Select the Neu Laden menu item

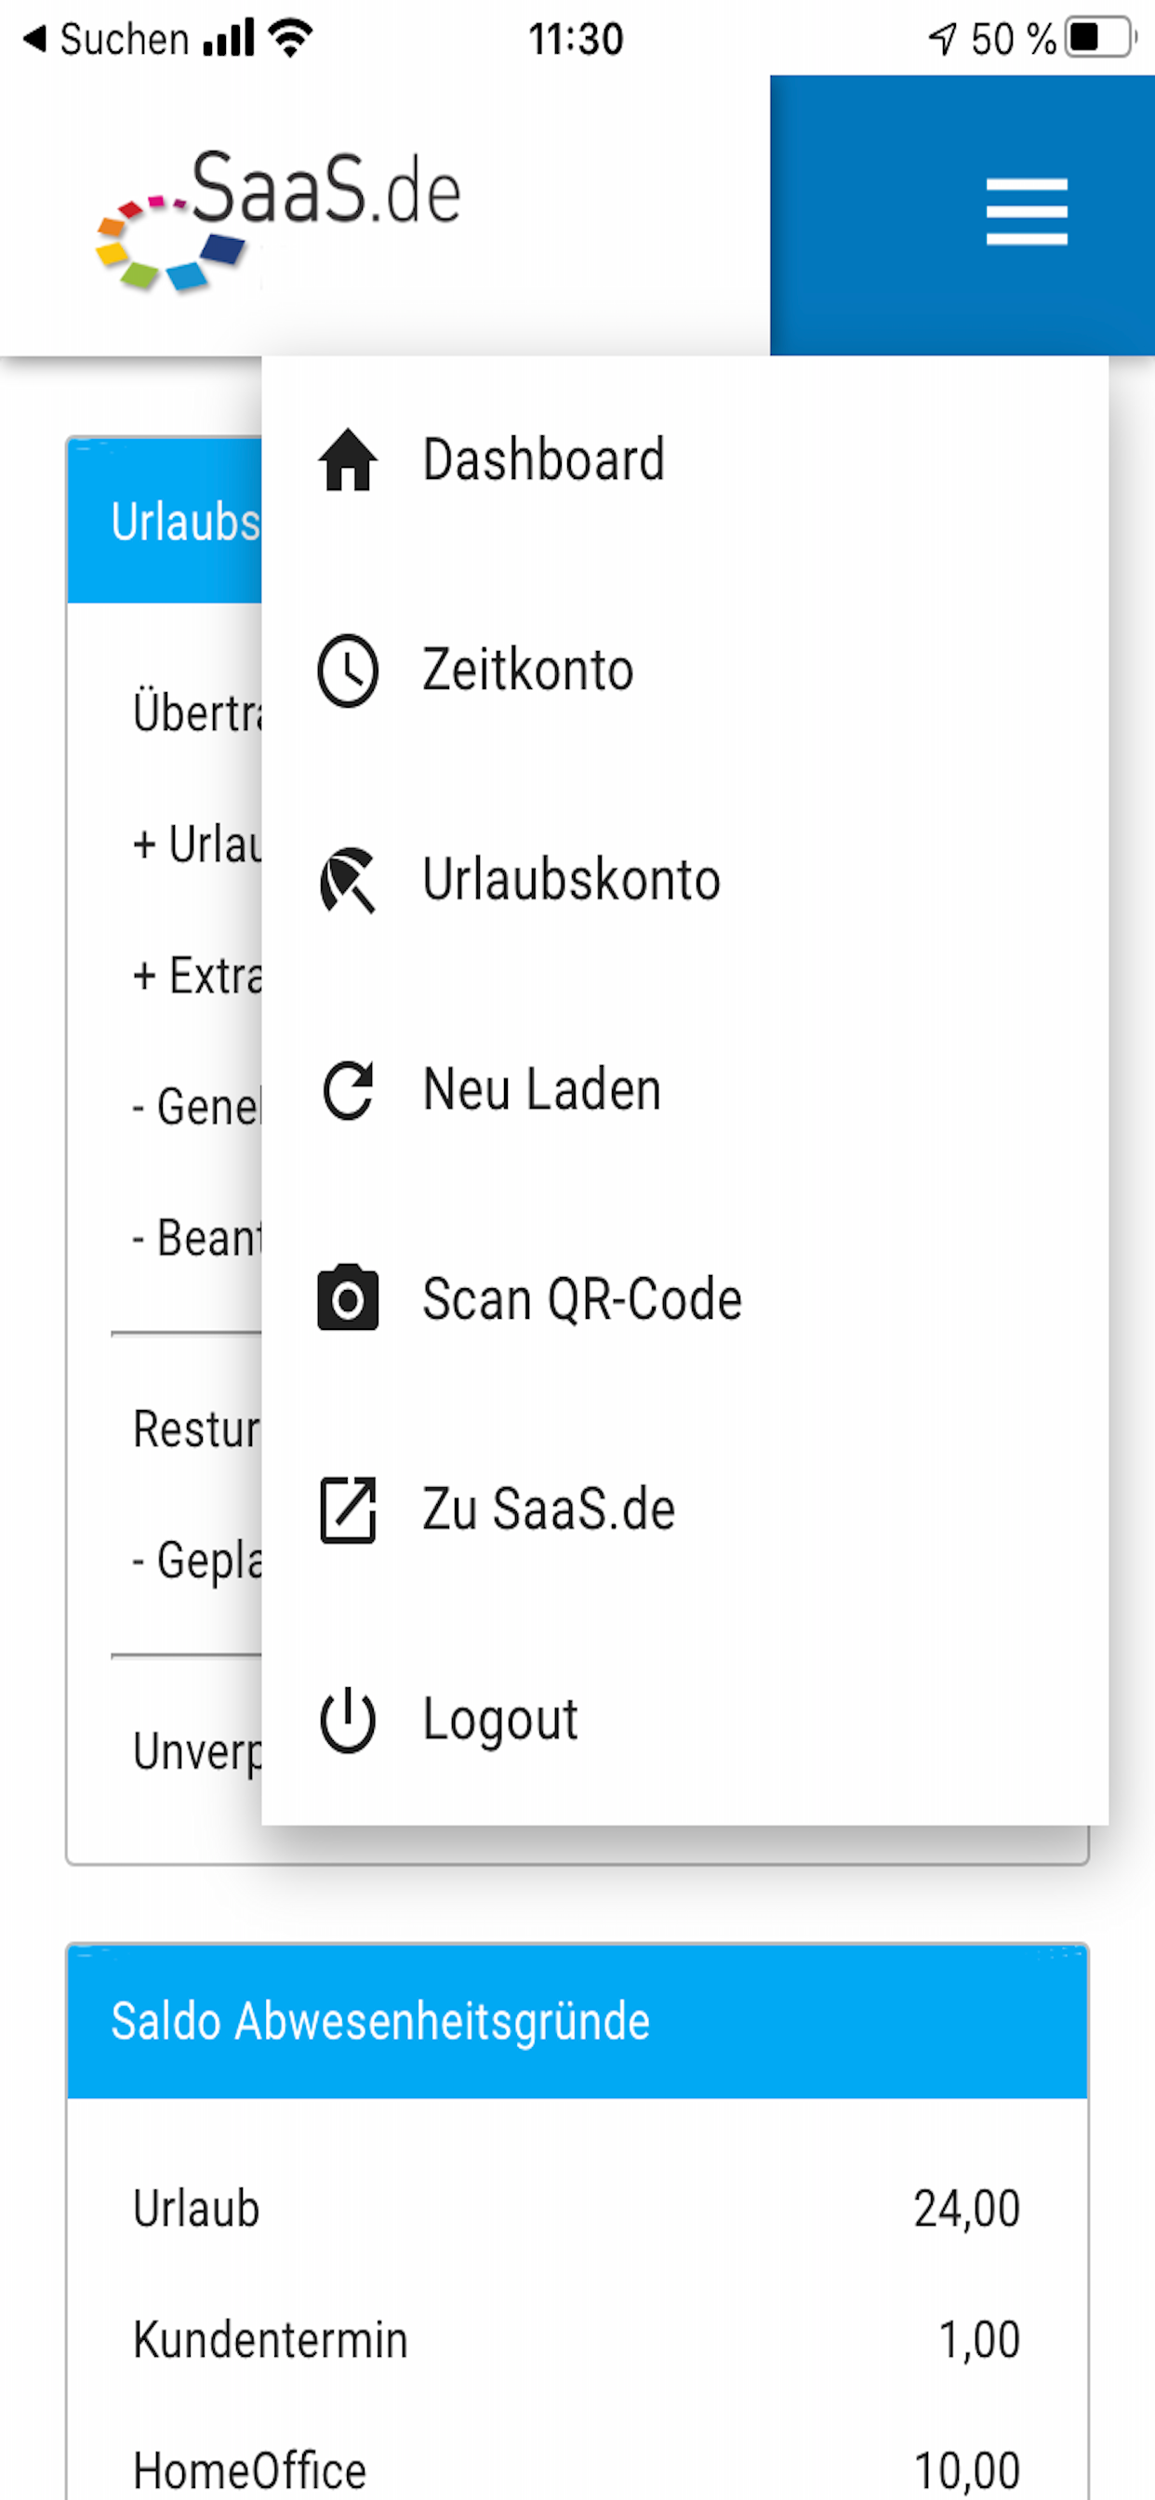[541, 1091]
